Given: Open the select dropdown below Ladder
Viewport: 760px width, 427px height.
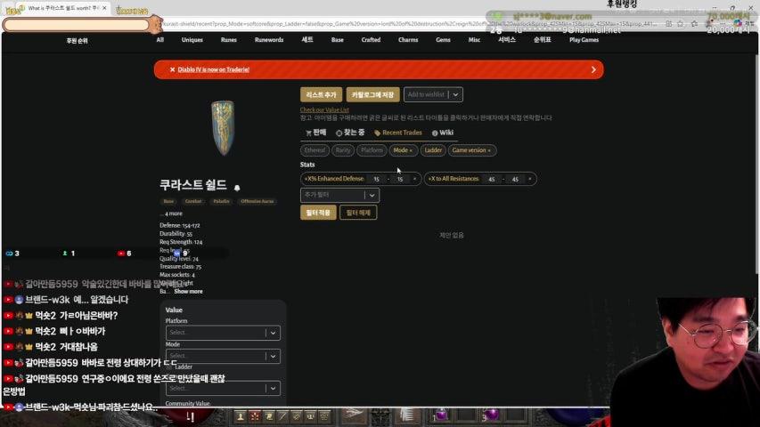Looking at the screenshot, I should pos(223,388).
